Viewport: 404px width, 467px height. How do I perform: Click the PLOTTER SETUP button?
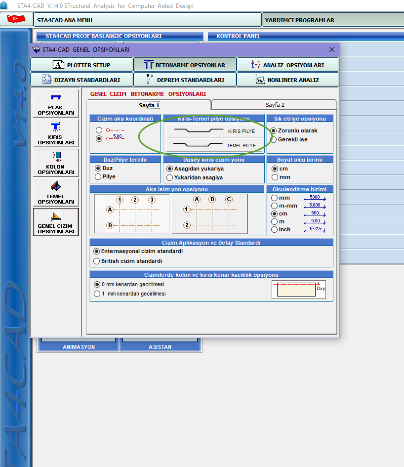pyautogui.click(x=81, y=65)
